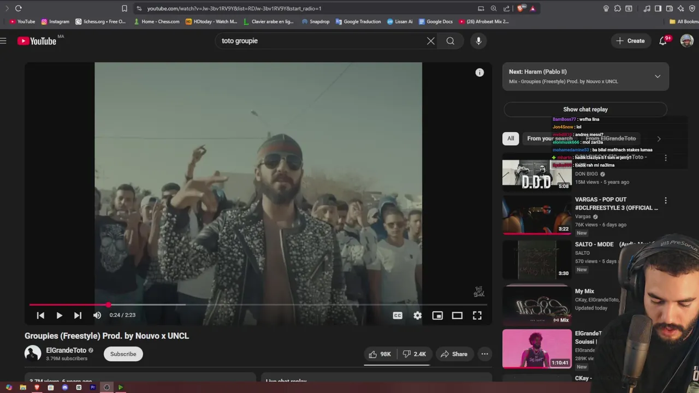This screenshot has width=699, height=393.
Task: Click the browser address bar URL
Action: pyautogui.click(x=234, y=8)
